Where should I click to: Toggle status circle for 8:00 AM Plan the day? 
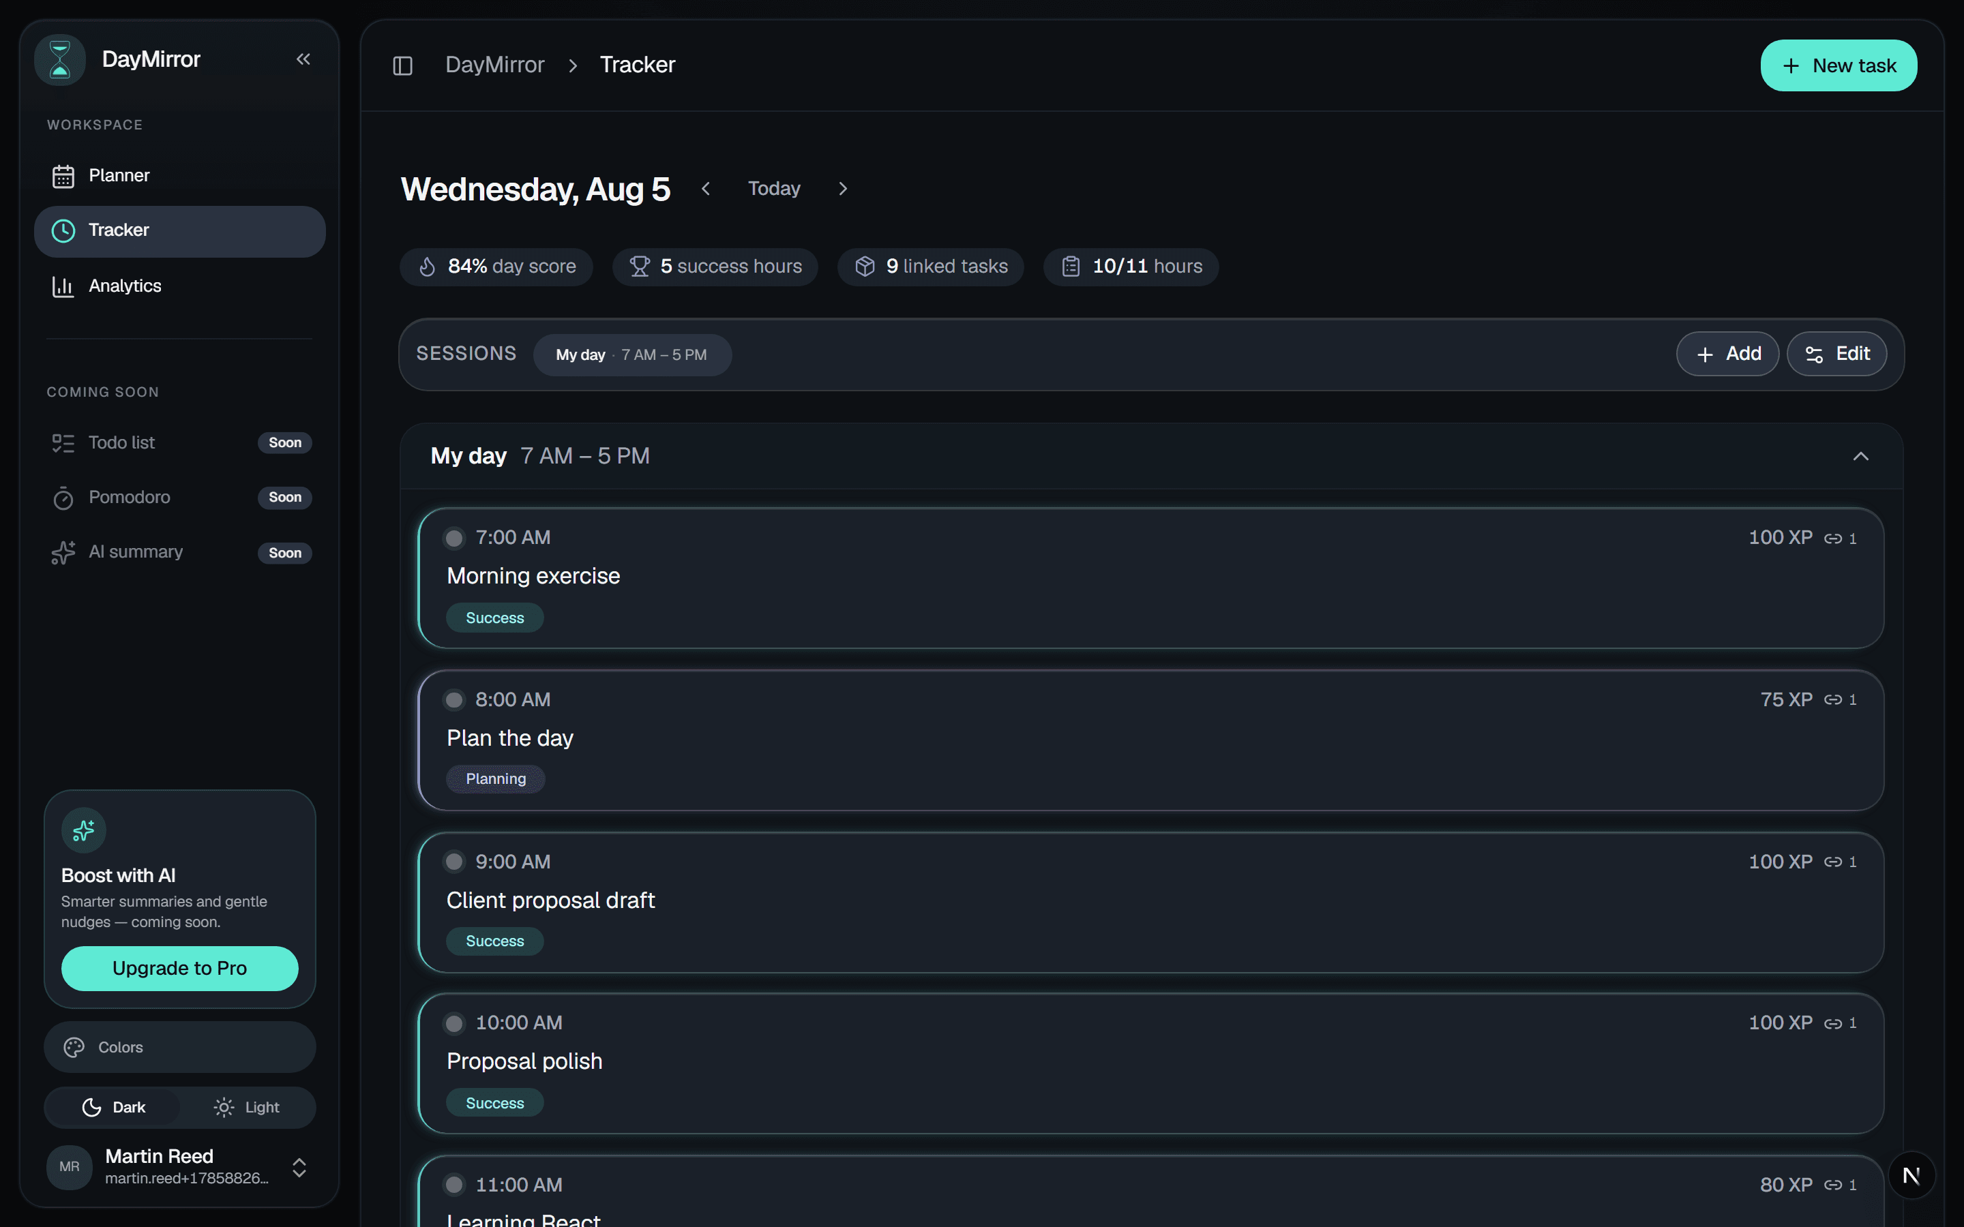[454, 699]
